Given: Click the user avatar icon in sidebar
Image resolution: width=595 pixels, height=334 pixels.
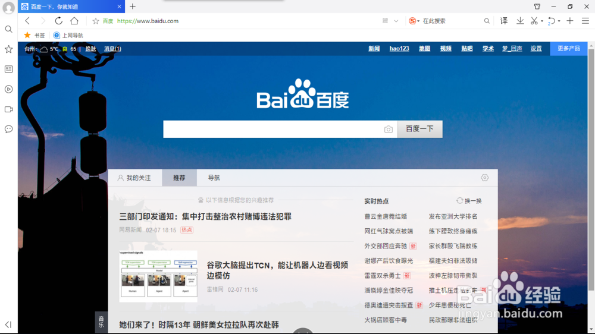Looking at the screenshot, I should tap(8, 8).
